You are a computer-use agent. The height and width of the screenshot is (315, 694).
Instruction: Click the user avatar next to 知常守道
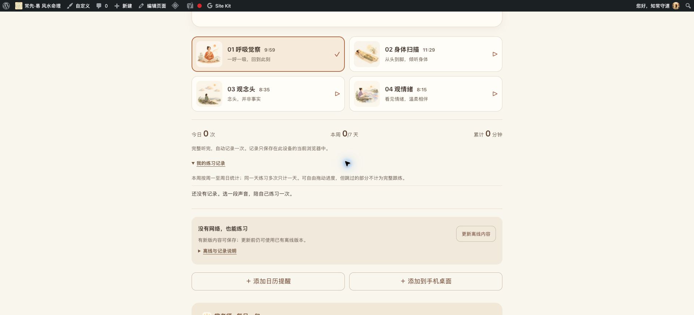coord(676,6)
